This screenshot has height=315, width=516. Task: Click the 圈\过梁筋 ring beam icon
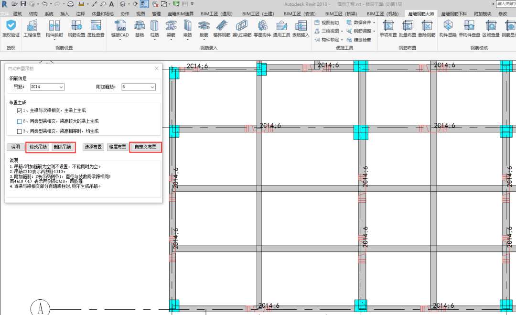tap(242, 25)
